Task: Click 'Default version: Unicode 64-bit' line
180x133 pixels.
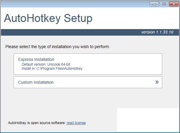Action: tap(46, 64)
